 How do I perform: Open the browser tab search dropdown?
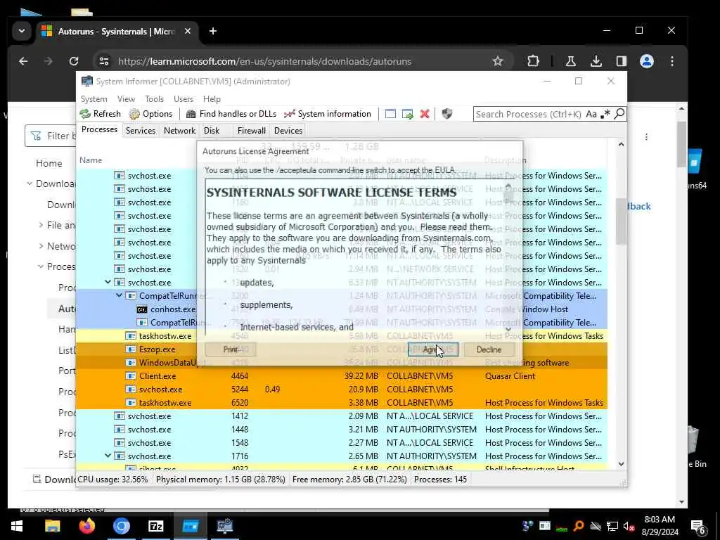tap(22, 31)
